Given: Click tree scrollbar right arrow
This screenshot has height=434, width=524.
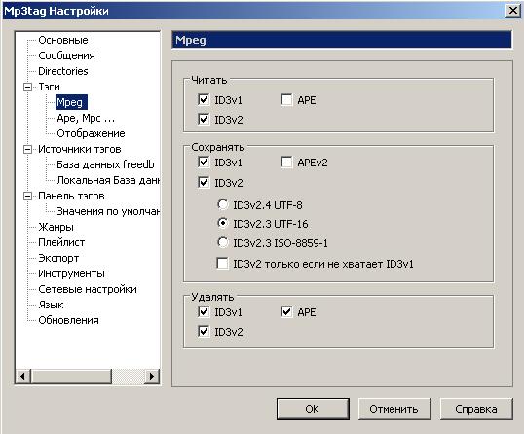Looking at the screenshot, I should [152, 377].
